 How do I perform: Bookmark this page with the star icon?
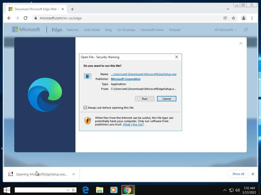click(x=233, y=18)
